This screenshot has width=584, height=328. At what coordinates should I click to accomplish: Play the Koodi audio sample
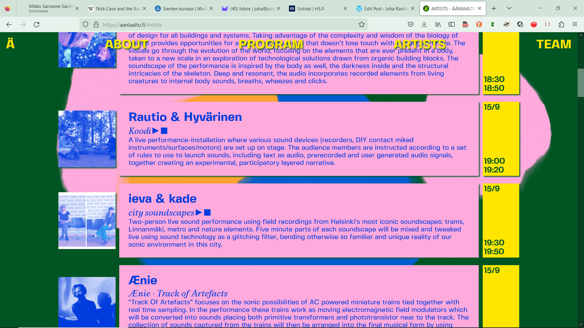coord(155,131)
